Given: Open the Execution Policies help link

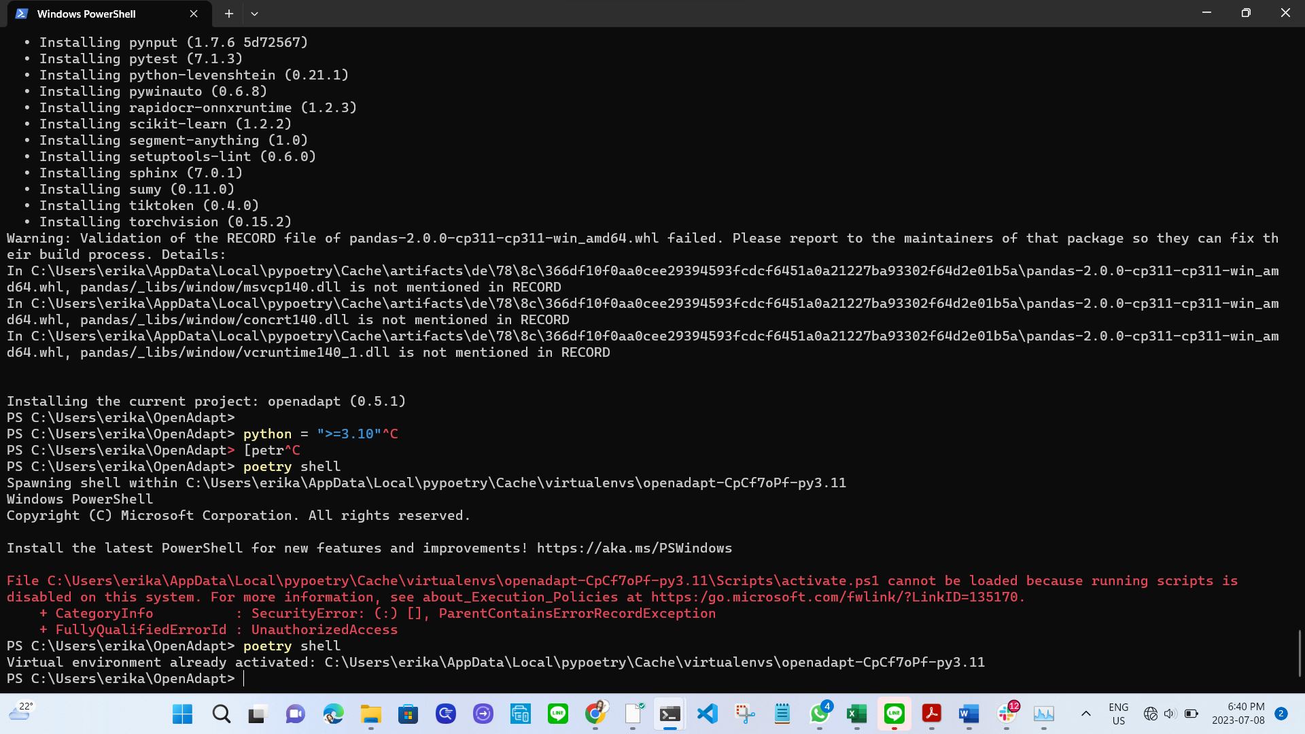Looking at the screenshot, I should 836,597.
